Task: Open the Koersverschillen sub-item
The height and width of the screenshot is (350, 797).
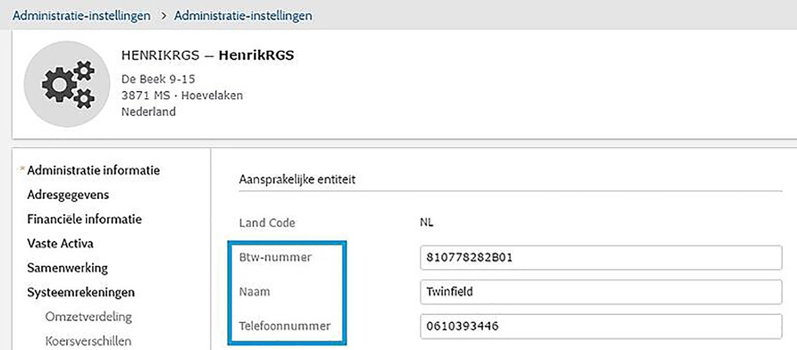Action: 88,341
